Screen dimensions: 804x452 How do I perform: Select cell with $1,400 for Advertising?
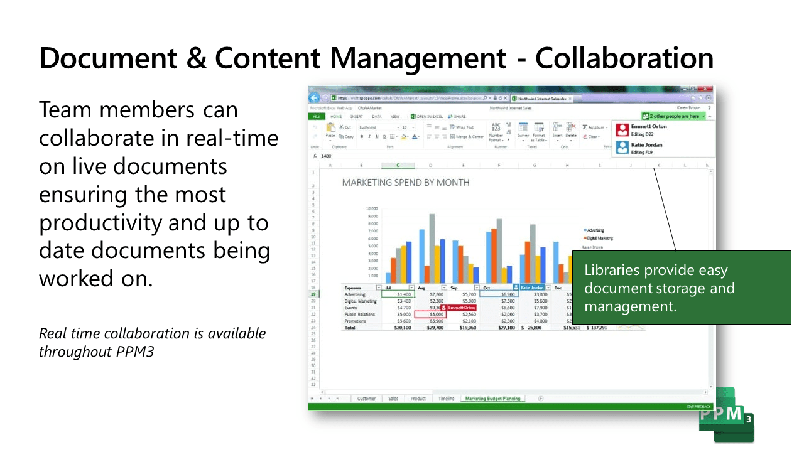point(398,294)
